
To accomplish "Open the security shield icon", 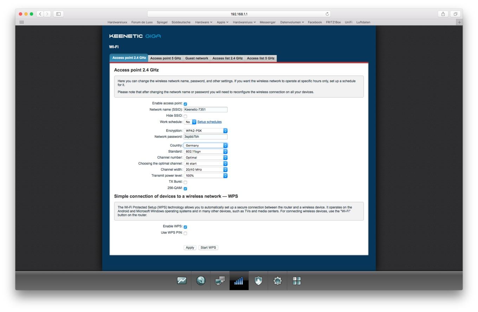I will (x=258, y=281).
